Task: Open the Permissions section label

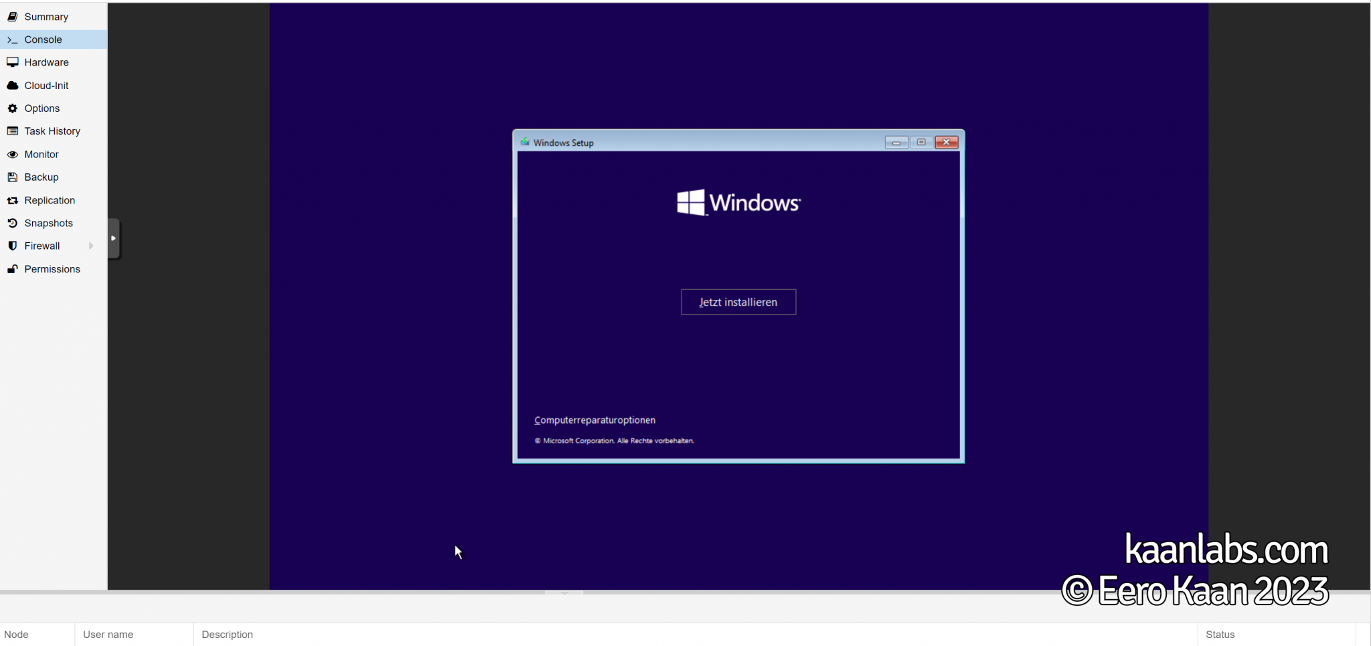Action: 52,269
